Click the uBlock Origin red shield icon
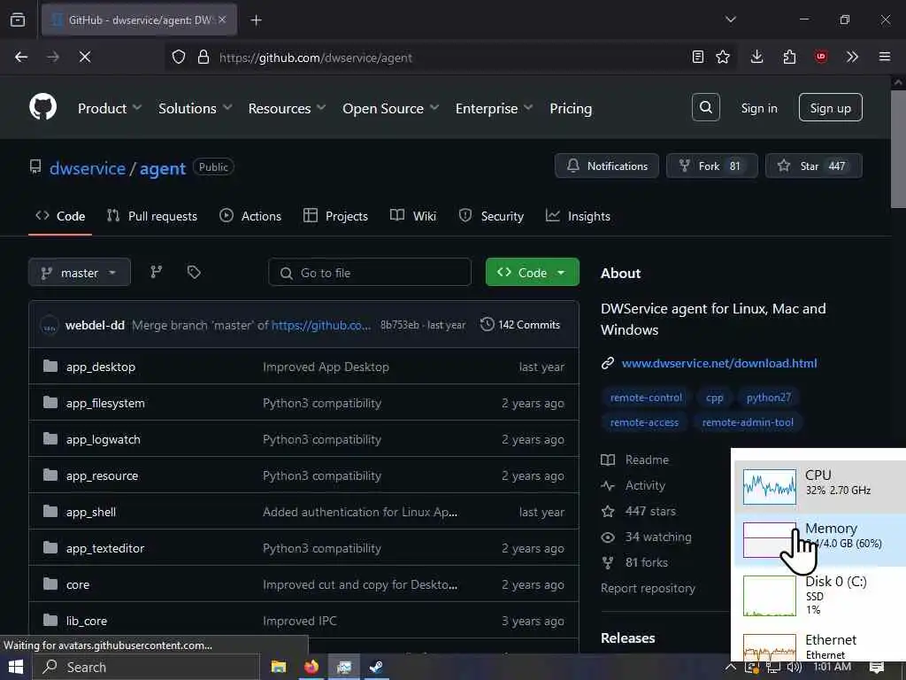This screenshot has width=906, height=680. click(x=820, y=57)
